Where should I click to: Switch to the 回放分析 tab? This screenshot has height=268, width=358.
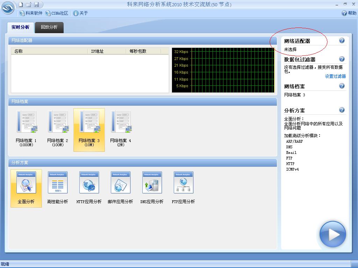49,27
